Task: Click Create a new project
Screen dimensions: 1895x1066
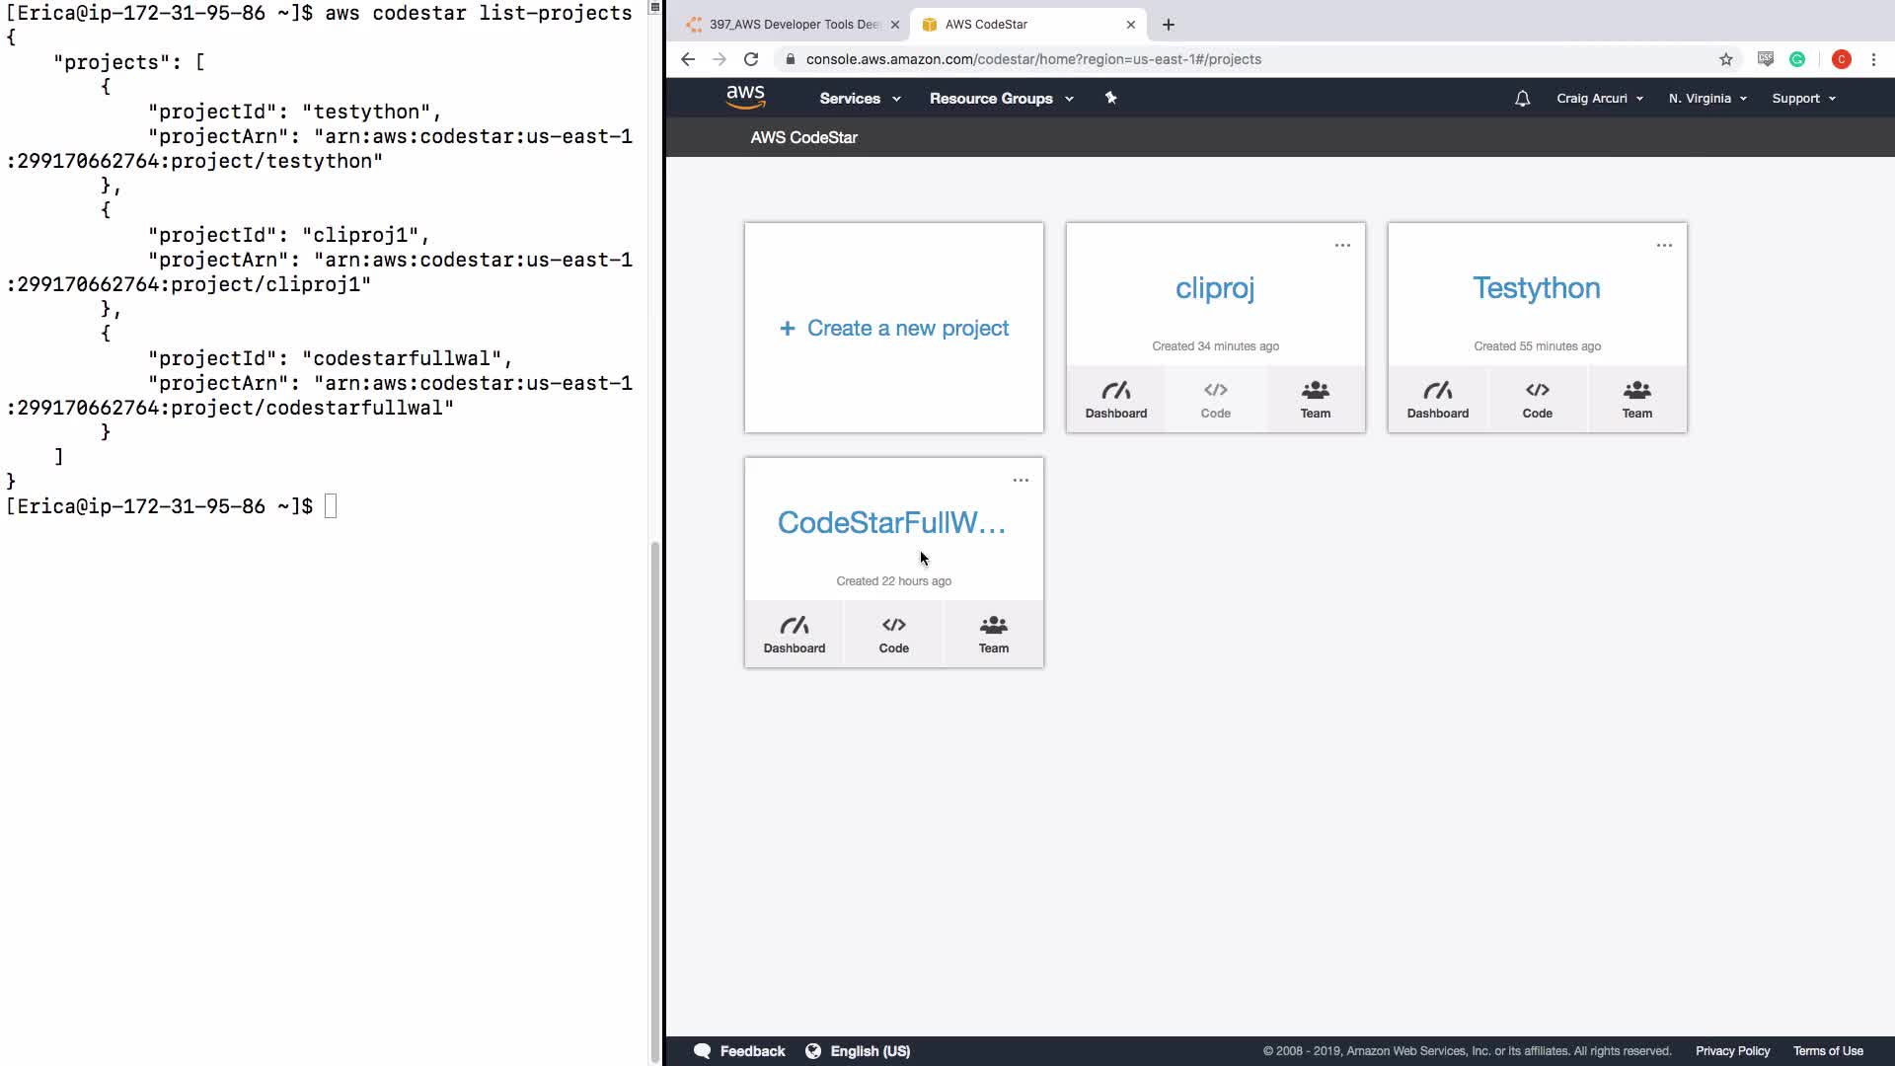Action: (894, 328)
